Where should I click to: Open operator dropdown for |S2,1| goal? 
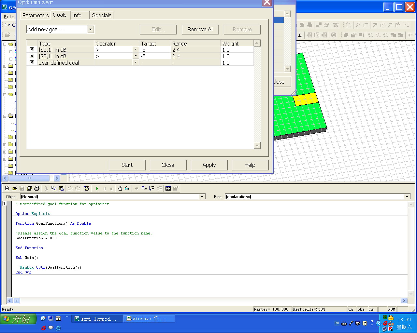tap(136, 49)
